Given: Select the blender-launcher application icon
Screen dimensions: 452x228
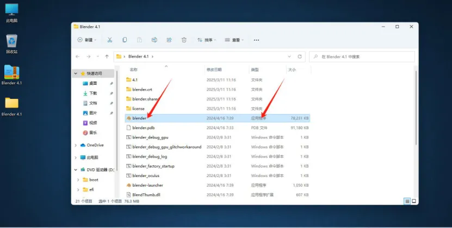Looking at the screenshot, I should click(x=129, y=185).
